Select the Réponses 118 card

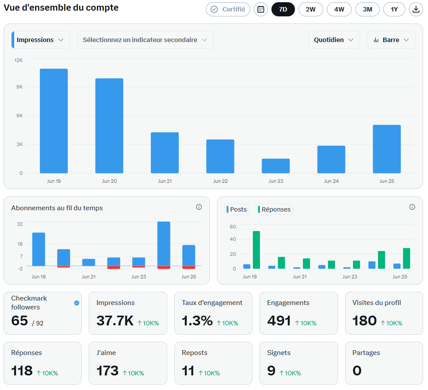tap(43, 363)
